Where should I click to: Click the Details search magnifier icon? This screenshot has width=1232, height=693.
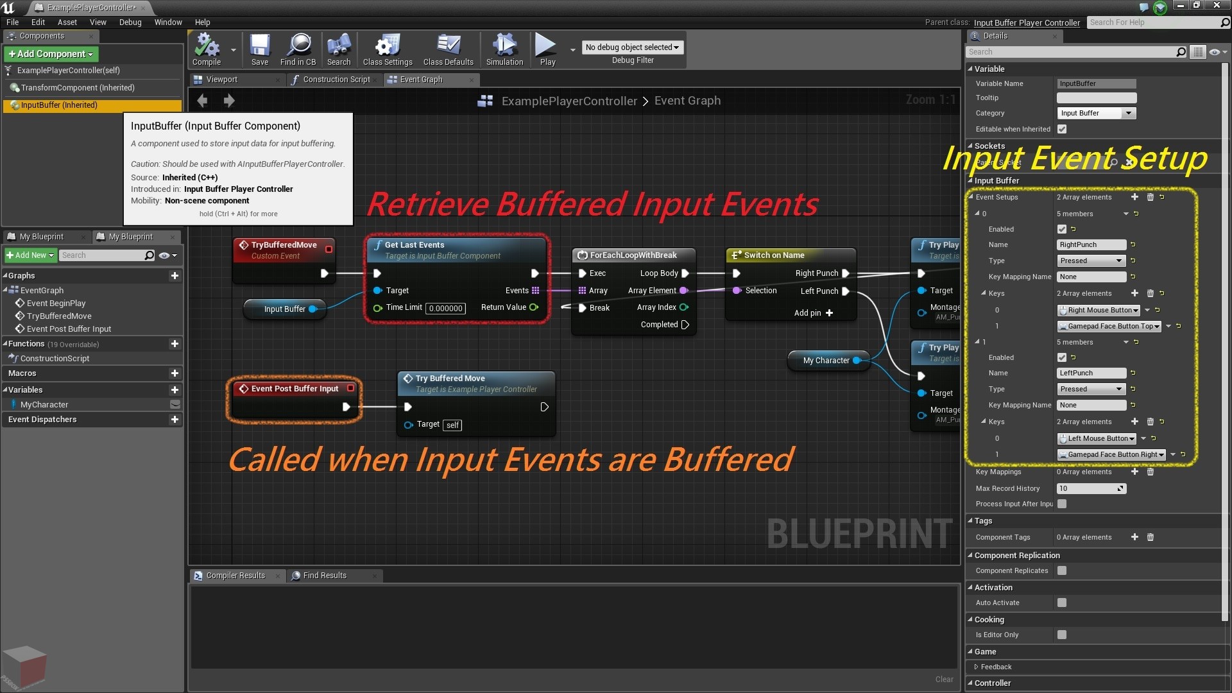click(x=1181, y=52)
